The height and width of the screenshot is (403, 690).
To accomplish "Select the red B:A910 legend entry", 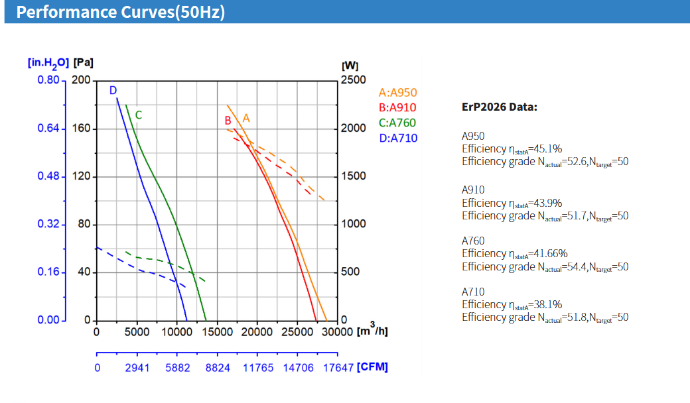I will click(397, 108).
